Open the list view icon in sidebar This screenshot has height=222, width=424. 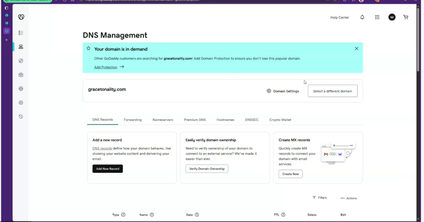click(x=21, y=33)
